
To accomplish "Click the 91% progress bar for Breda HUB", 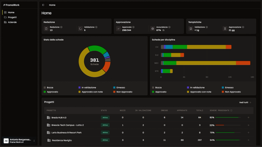I will click(228, 118).
